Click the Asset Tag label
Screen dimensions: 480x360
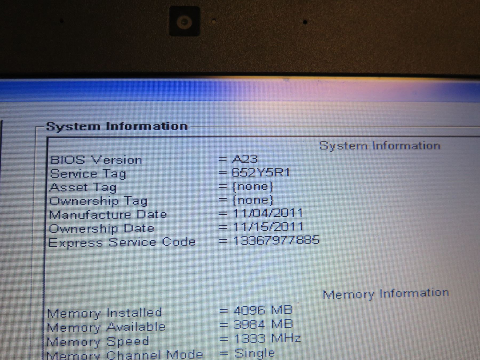point(83,187)
